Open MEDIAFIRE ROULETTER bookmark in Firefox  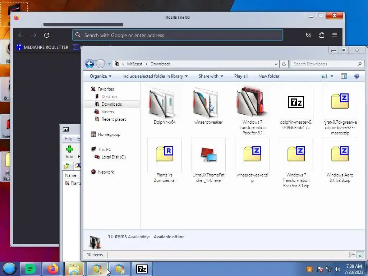pyautogui.click(x=43, y=47)
